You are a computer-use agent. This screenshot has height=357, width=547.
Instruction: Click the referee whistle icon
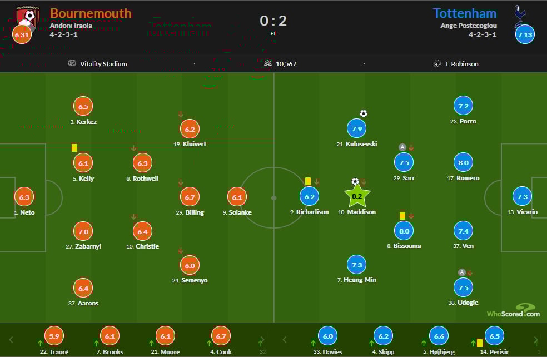pyautogui.click(x=437, y=63)
